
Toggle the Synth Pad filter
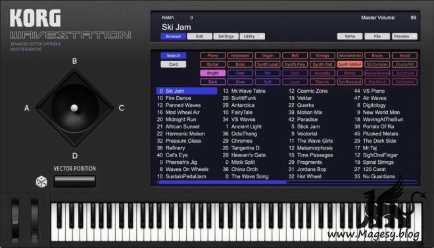pos(322,64)
